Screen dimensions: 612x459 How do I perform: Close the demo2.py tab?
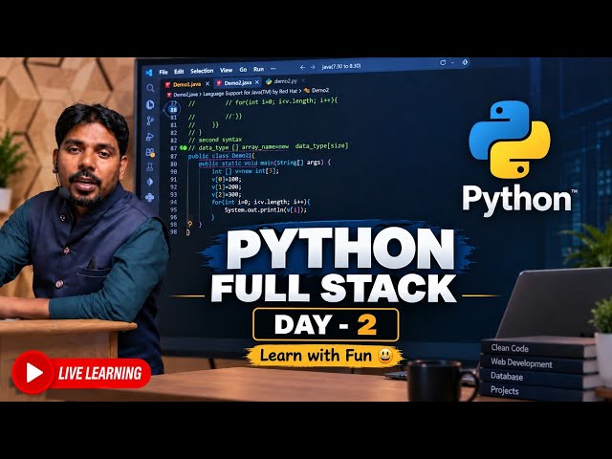(x=303, y=80)
